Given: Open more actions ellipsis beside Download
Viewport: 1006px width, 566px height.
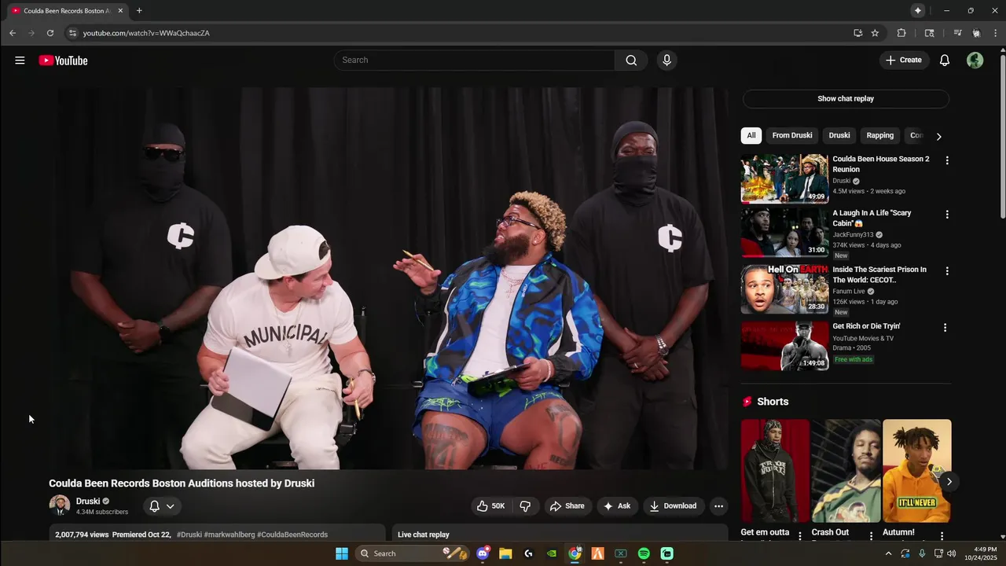Looking at the screenshot, I should [718, 506].
